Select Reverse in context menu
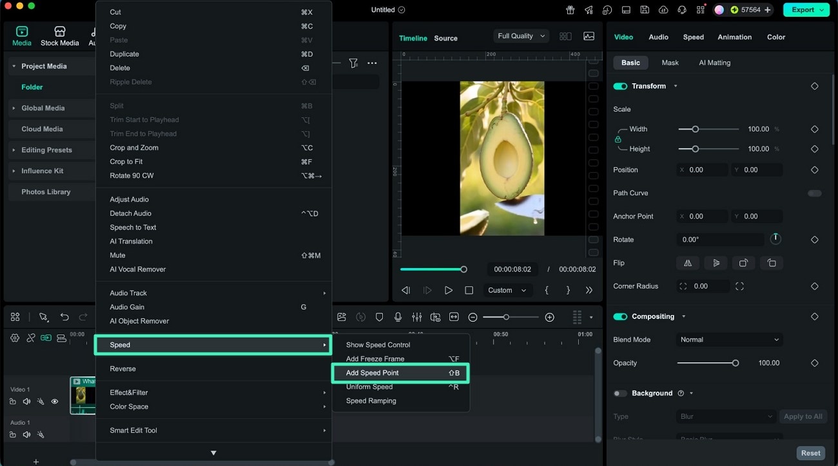The width and height of the screenshot is (838, 466). 213,369
